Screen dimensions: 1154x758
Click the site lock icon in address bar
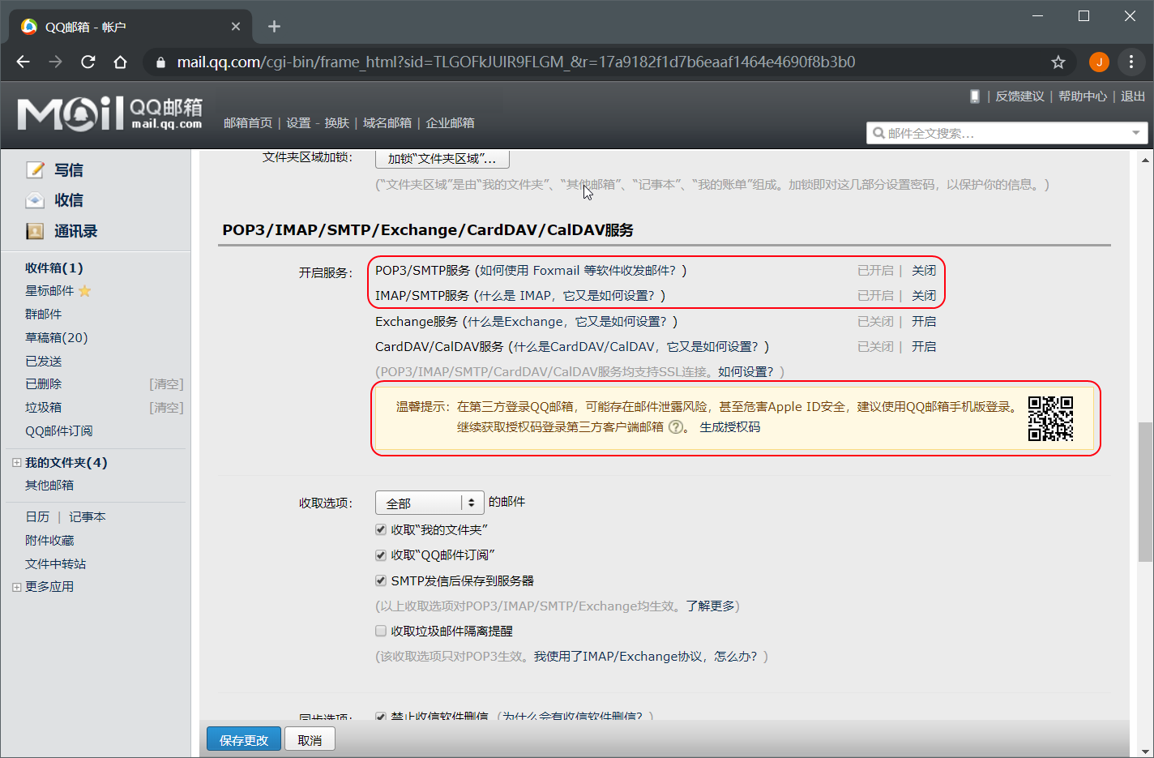(160, 62)
